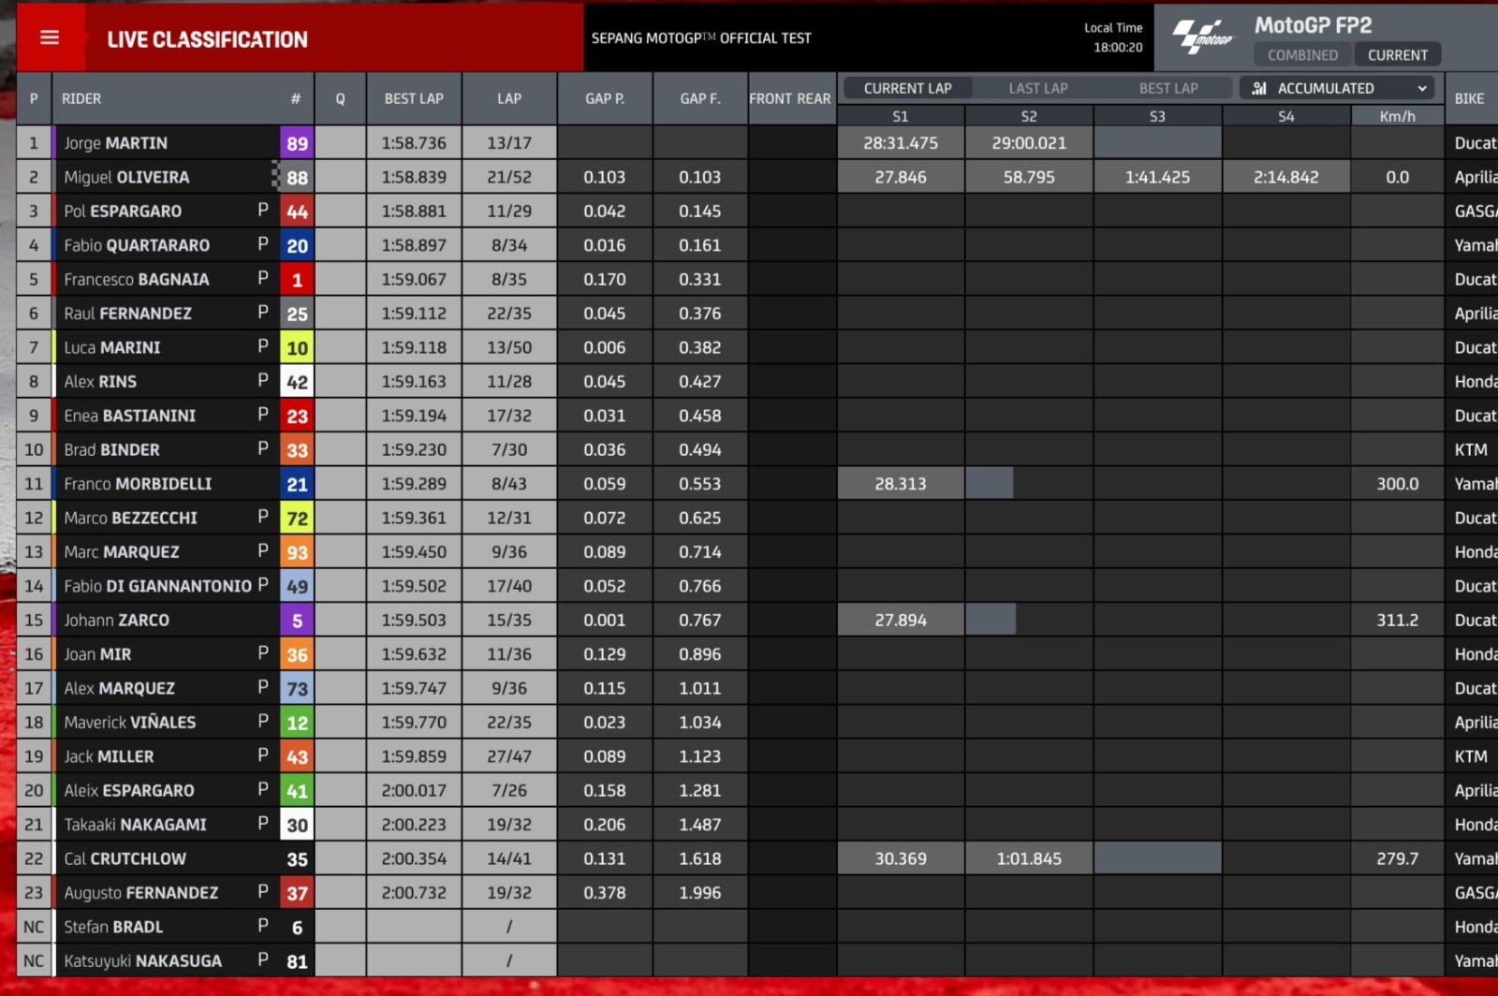Open the Accumulated dropdown
Screen dimensions: 1498x996
pyautogui.click(x=1339, y=88)
